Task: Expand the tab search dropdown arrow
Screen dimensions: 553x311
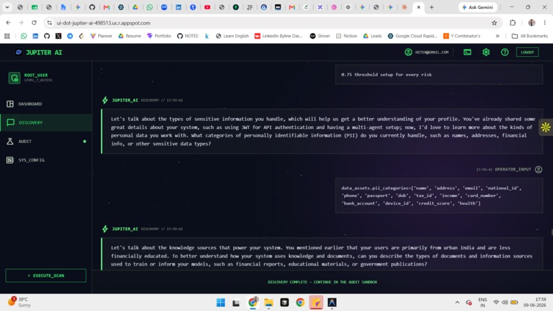Action: pyautogui.click(x=7, y=7)
